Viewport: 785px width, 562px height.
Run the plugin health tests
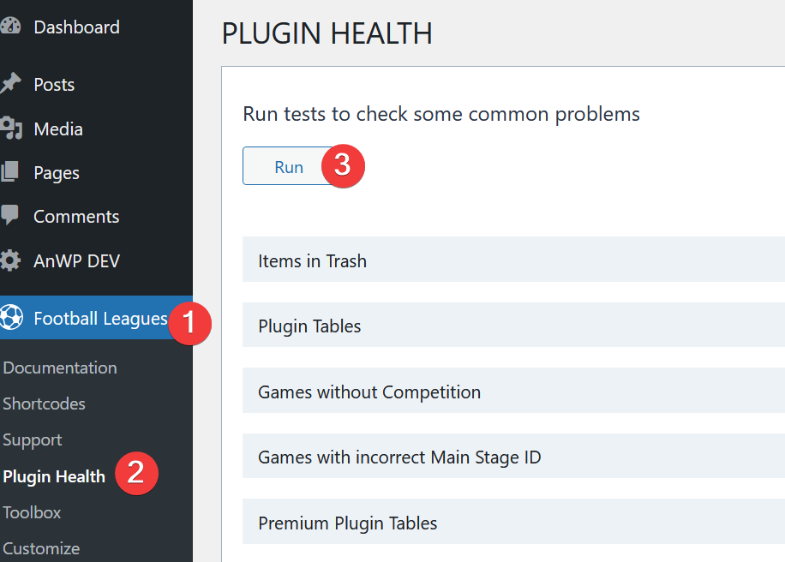pos(289,166)
